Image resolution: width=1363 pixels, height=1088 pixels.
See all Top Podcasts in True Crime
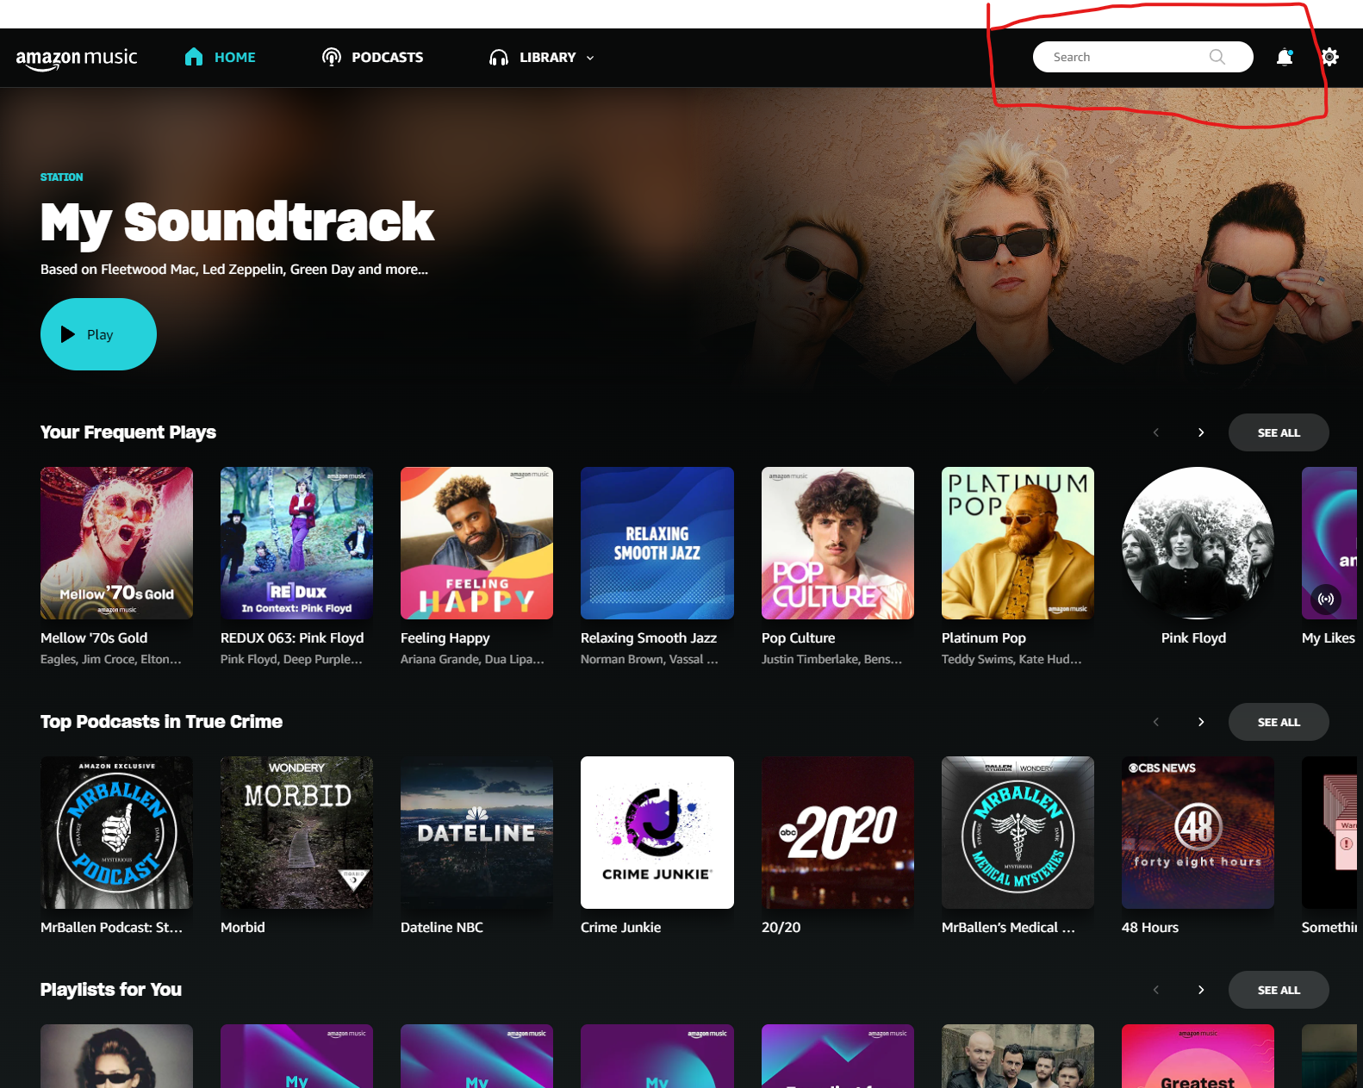(1278, 722)
